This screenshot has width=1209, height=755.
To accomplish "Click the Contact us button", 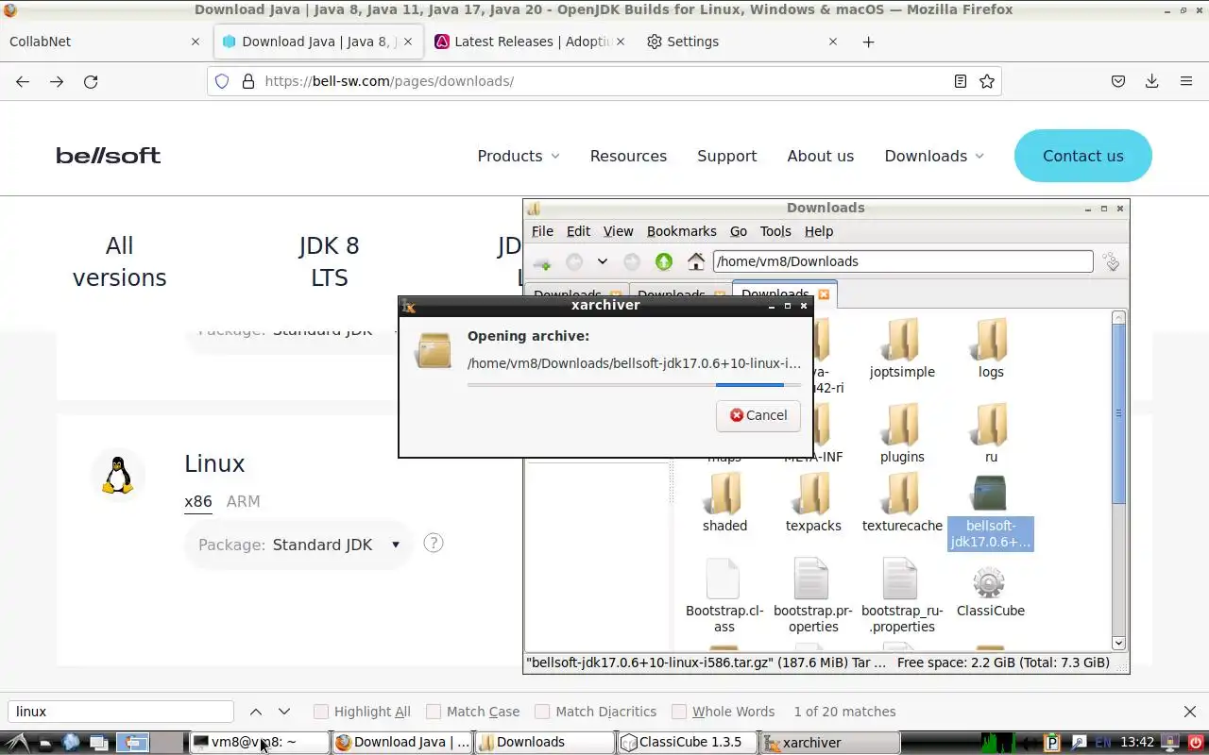I will pos(1083,156).
